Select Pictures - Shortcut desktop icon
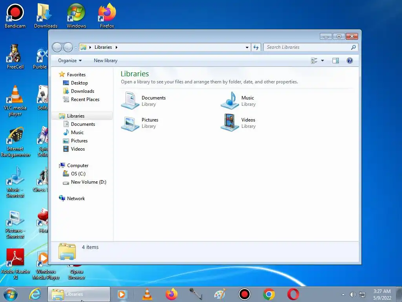This screenshot has width=402, height=302. [15, 224]
